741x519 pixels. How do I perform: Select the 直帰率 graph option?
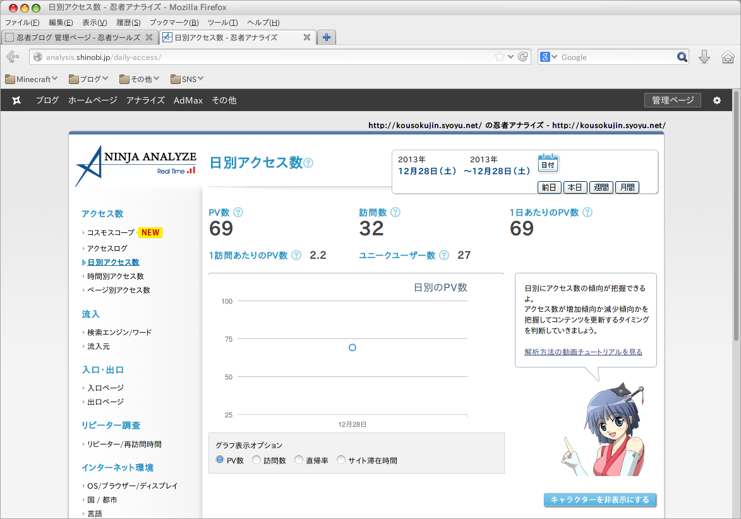coord(299,460)
